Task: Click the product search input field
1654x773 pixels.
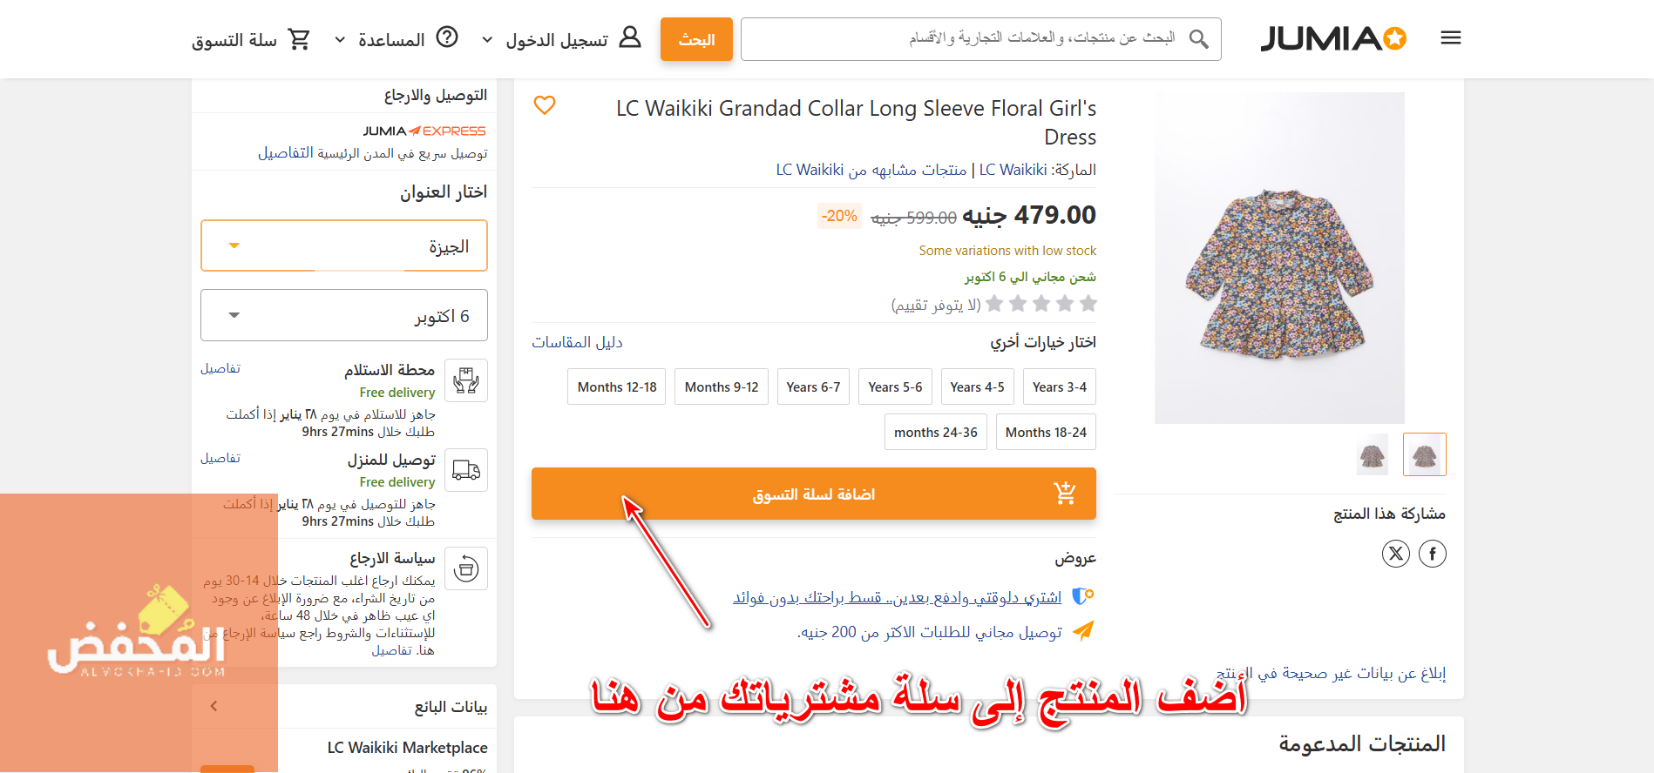Action: (x=980, y=39)
